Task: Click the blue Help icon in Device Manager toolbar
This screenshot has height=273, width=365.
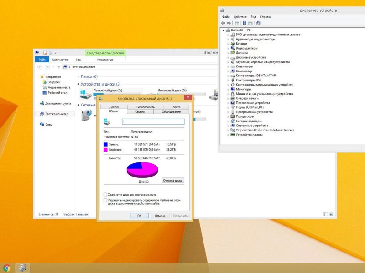Action: click(245, 23)
